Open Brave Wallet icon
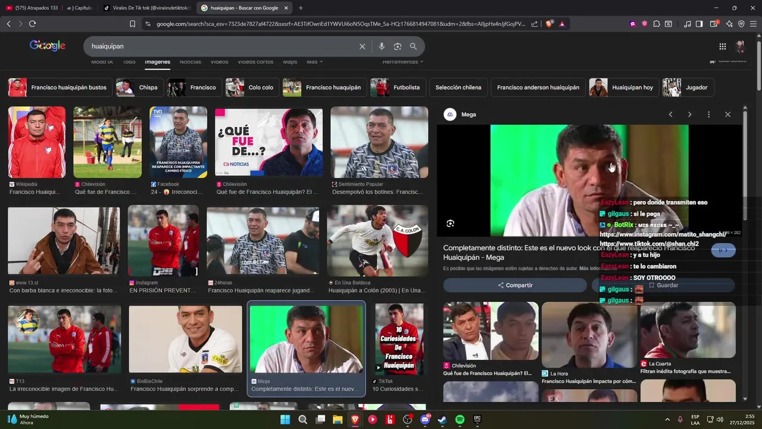The height and width of the screenshot is (429, 762). pyautogui.click(x=714, y=24)
